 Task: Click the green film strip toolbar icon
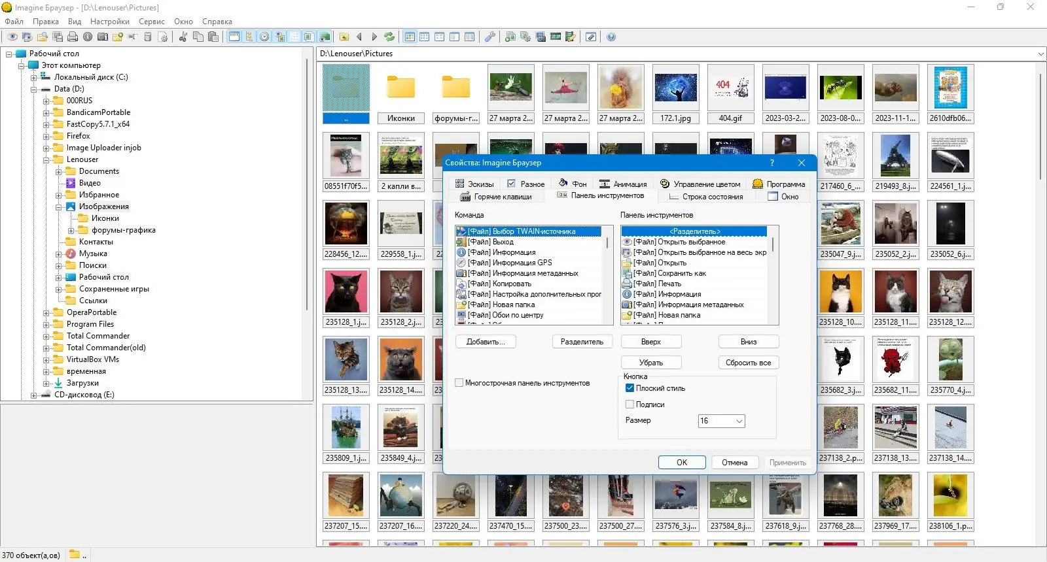tap(556, 37)
